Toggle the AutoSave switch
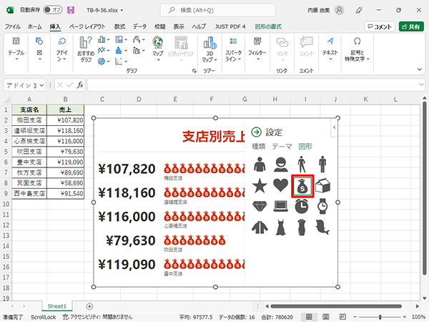 coord(53,10)
